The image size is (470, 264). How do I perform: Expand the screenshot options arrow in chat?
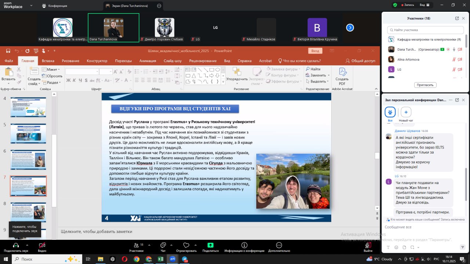pos(418,247)
